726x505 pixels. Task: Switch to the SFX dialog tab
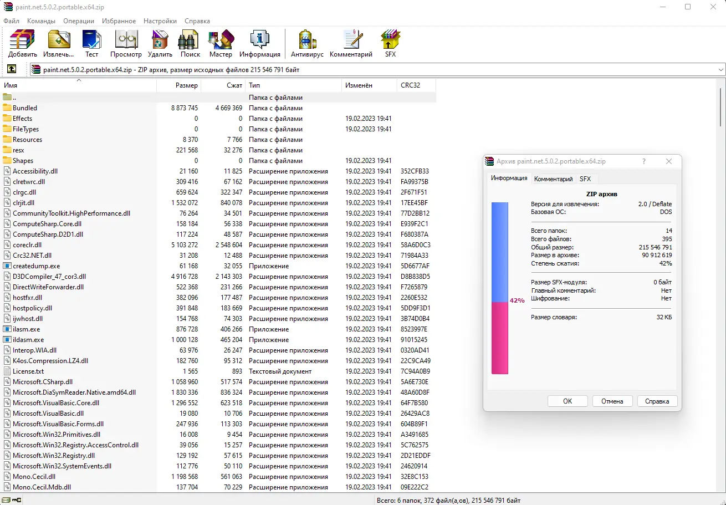585,179
